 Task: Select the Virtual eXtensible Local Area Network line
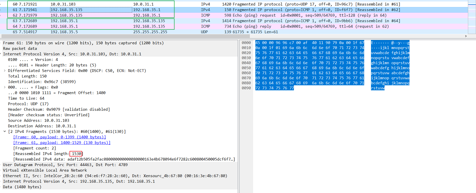click(x=45, y=170)
